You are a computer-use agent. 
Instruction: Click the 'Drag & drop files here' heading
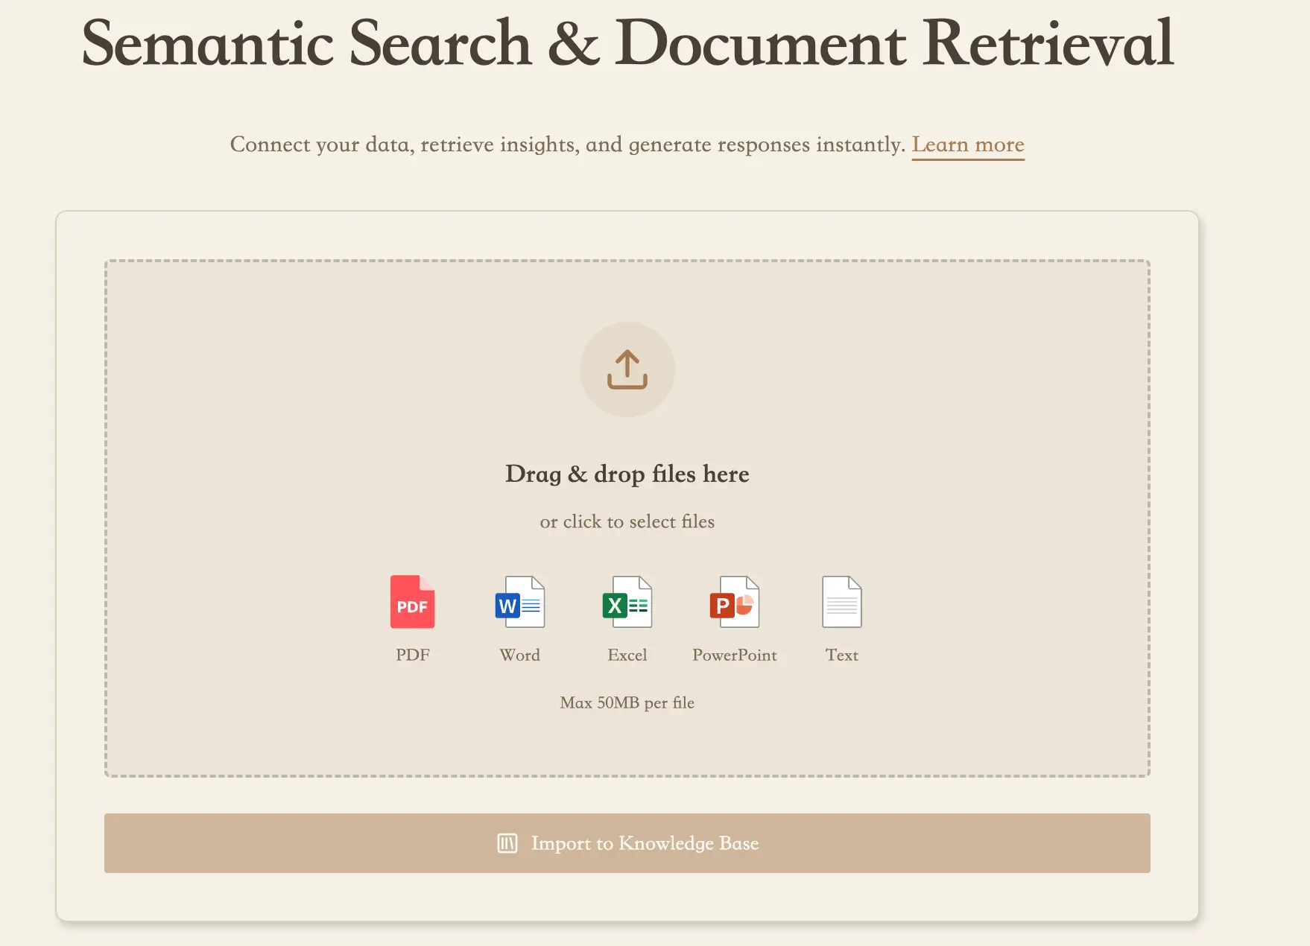(x=627, y=474)
